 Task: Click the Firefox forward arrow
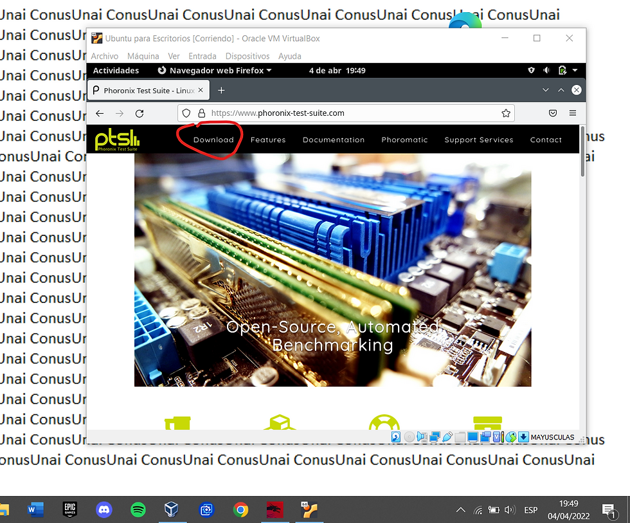click(120, 113)
